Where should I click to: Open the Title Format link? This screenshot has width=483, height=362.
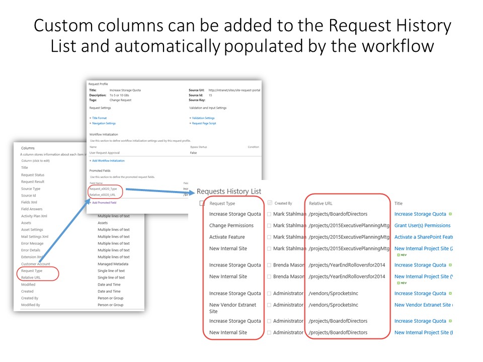(x=100, y=118)
